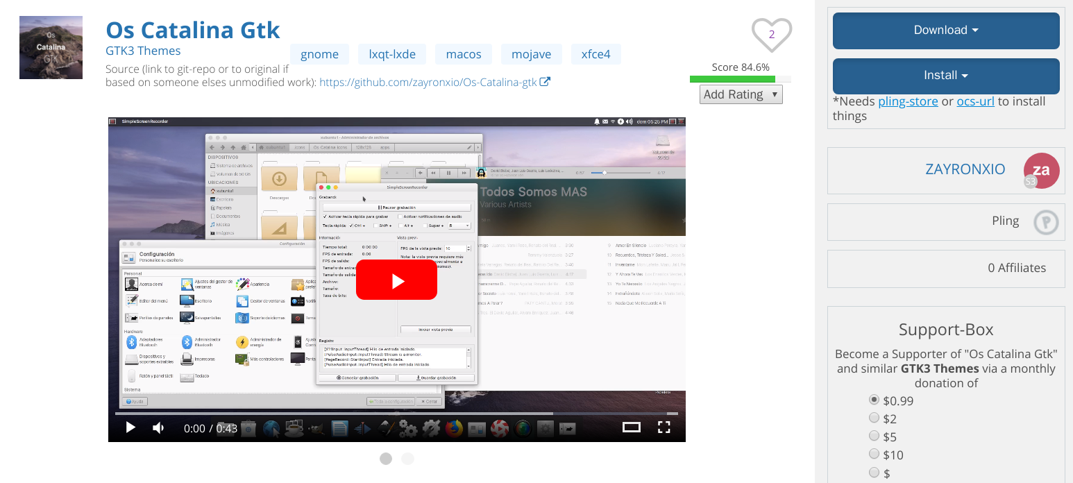Open the ZAYRONXIO avatar icon

(x=1041, y=170)
